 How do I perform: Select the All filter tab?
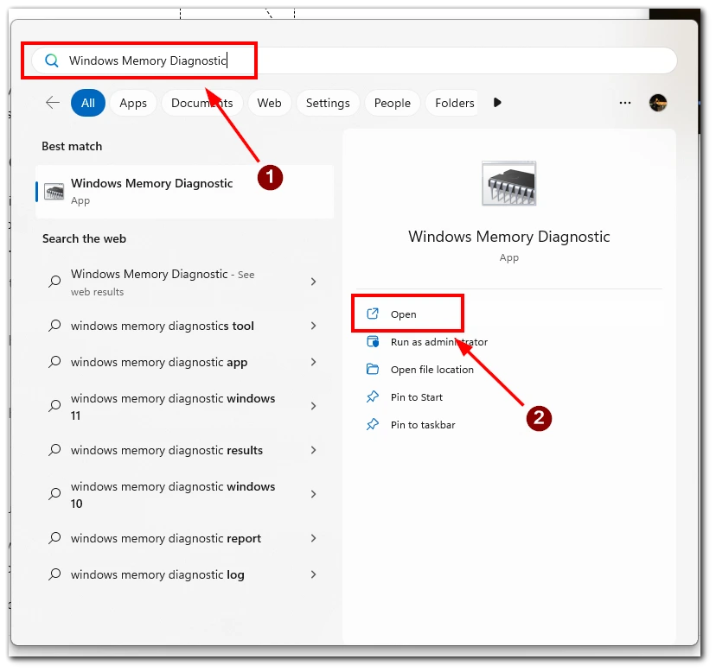pos(88,103)
